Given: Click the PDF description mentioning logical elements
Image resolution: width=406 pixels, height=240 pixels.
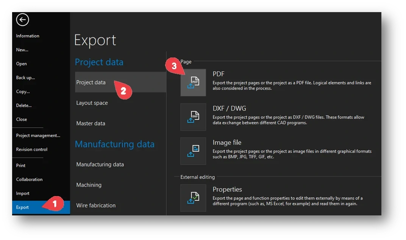Looking at the screenshot, I should (x=292, y=86).
